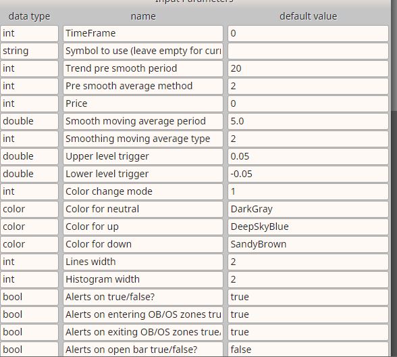
Task: Click the data type column header
Action: pyautogui.click(x=29, y=16)
